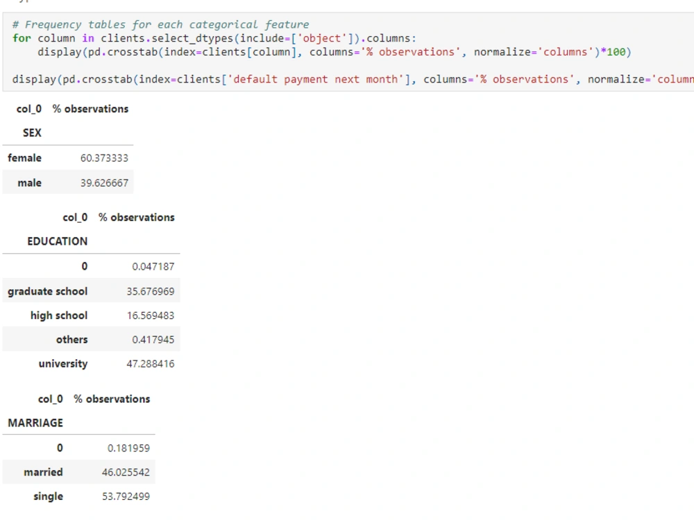The height and width of the screenshot is (520, 694).
Task: Click the EDUCATION table index header
Action: pyautogui.click(x=58, y=241)
